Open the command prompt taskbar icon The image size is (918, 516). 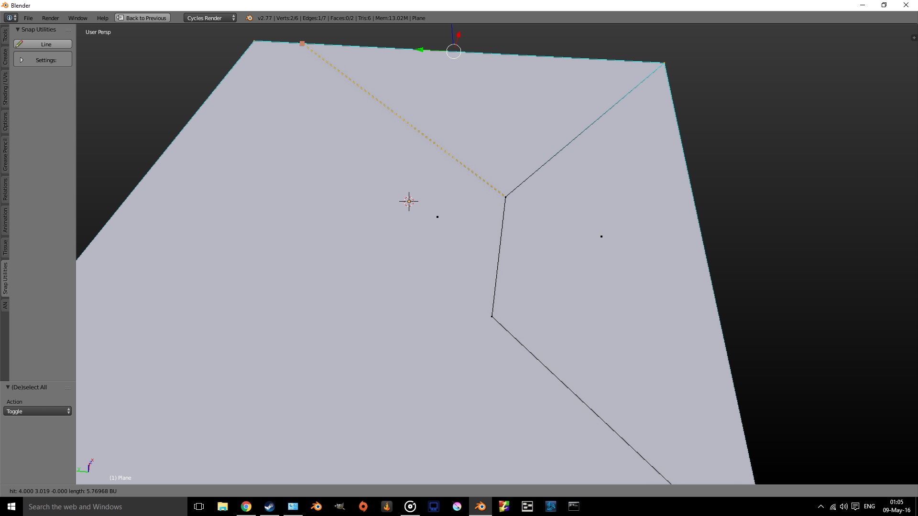coord(574,506)
